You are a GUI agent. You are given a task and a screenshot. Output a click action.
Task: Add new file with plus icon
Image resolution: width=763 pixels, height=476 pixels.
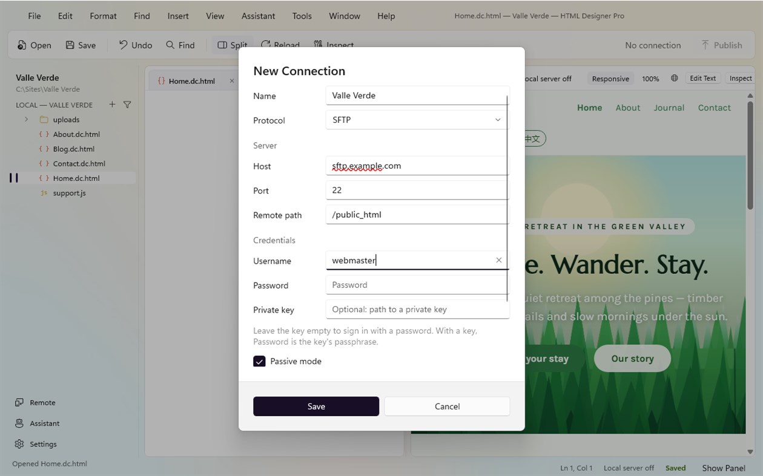point(112,105)
